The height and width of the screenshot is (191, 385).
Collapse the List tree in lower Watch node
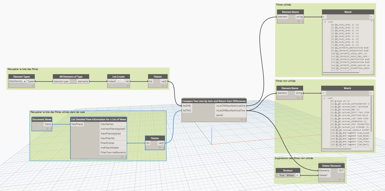[x=324, y=98]
